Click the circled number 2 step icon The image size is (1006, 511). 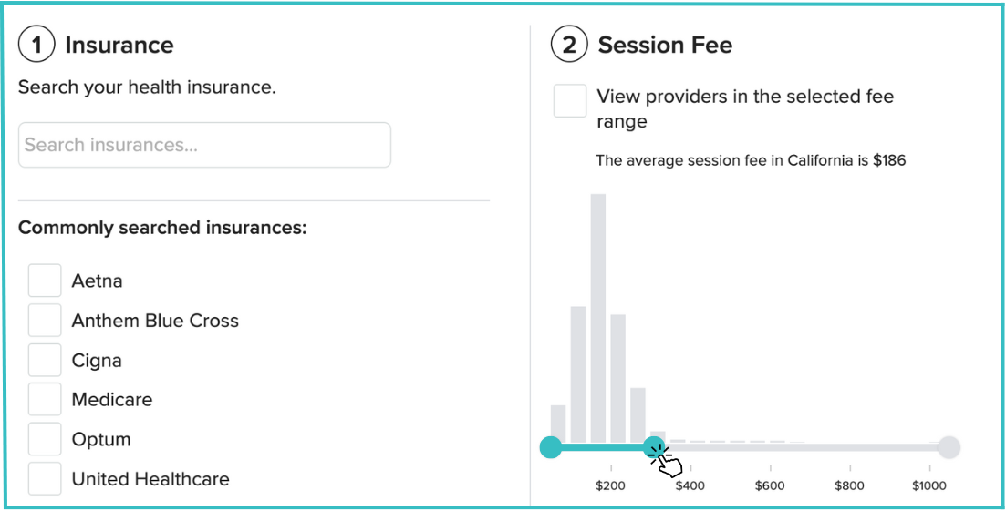click(568, 46)
